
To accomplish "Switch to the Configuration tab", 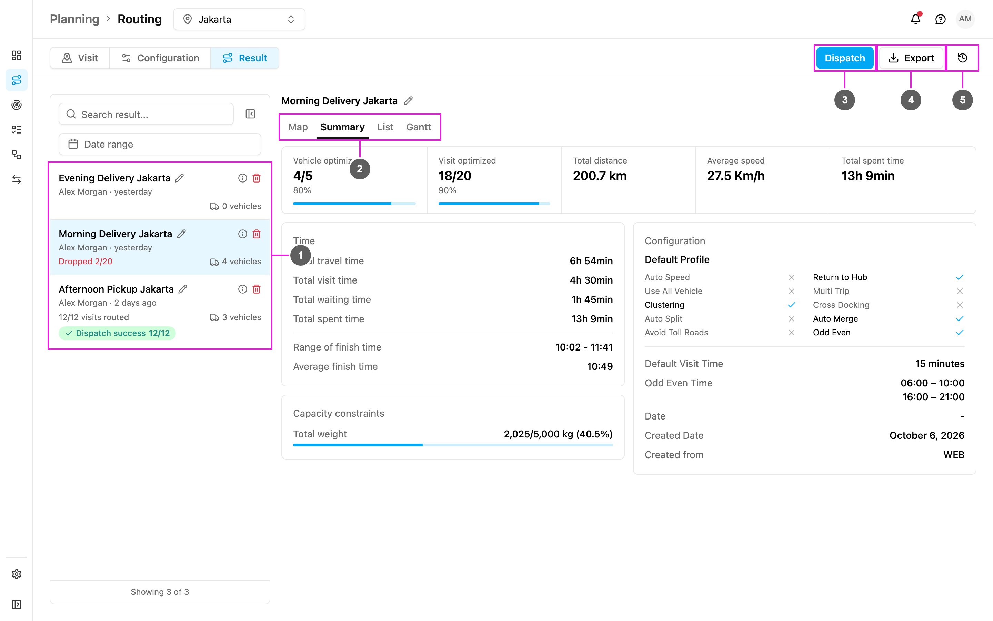I will coord(160,58).
